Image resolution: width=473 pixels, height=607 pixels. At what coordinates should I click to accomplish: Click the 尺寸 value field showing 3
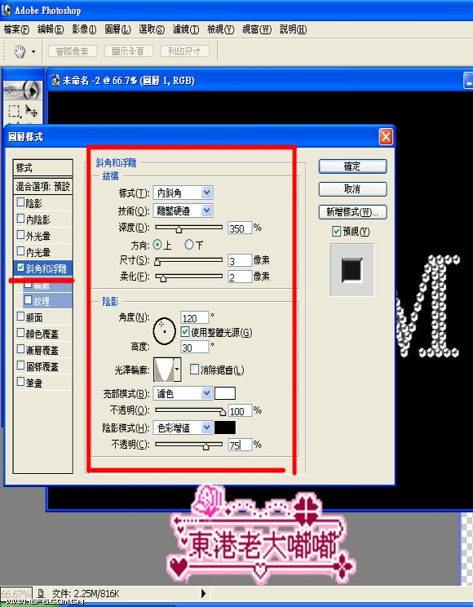[240, 260]
